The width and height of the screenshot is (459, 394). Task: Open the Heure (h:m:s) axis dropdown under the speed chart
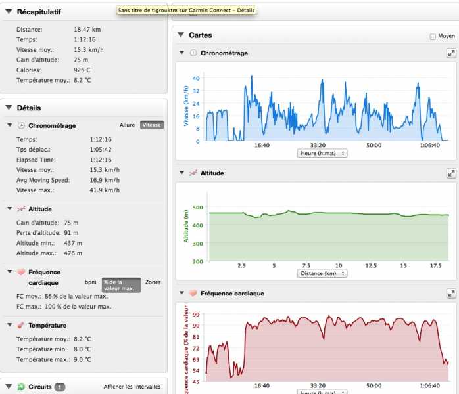(x=322, y=153)
